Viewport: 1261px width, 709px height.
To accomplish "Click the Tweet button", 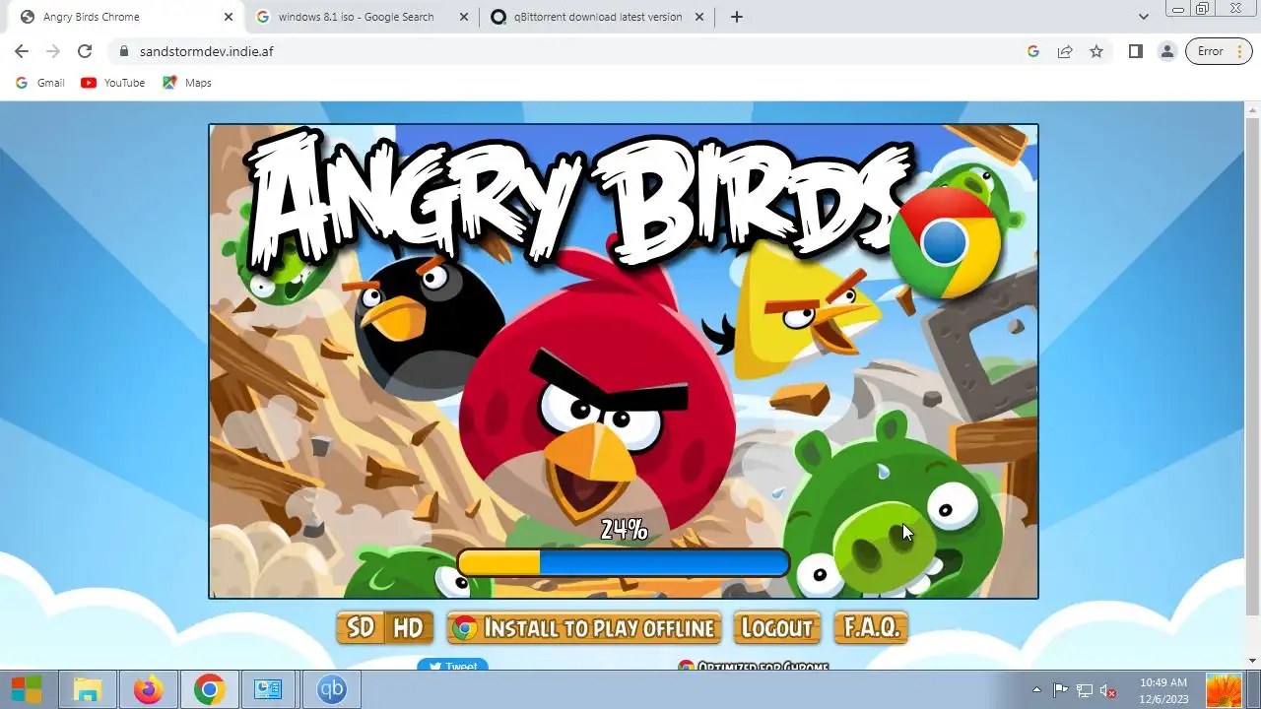I will [x=452, y=666].
